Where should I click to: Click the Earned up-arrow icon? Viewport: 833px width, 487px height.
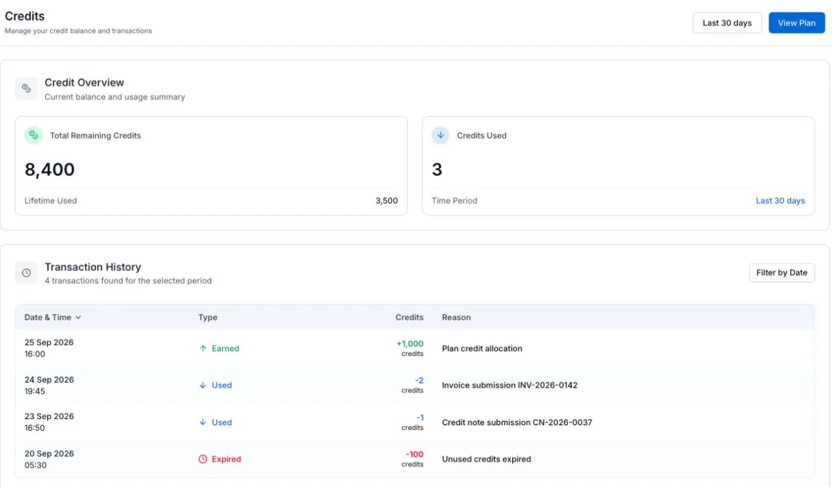pyautogui.click(x=203, y=348)
